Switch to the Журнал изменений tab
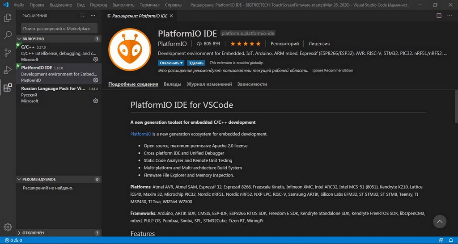Screen dimensions: 458x244 pyautogui.click(x=209, y=84)
